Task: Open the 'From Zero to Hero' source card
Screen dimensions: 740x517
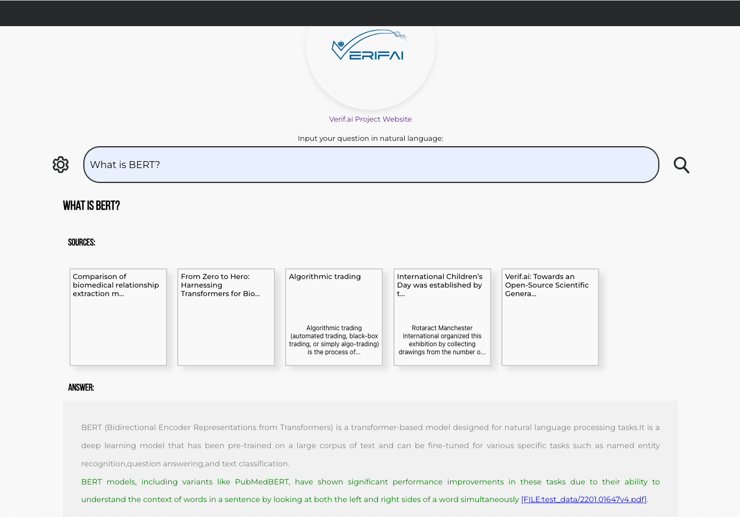Action: pos(225,317)
